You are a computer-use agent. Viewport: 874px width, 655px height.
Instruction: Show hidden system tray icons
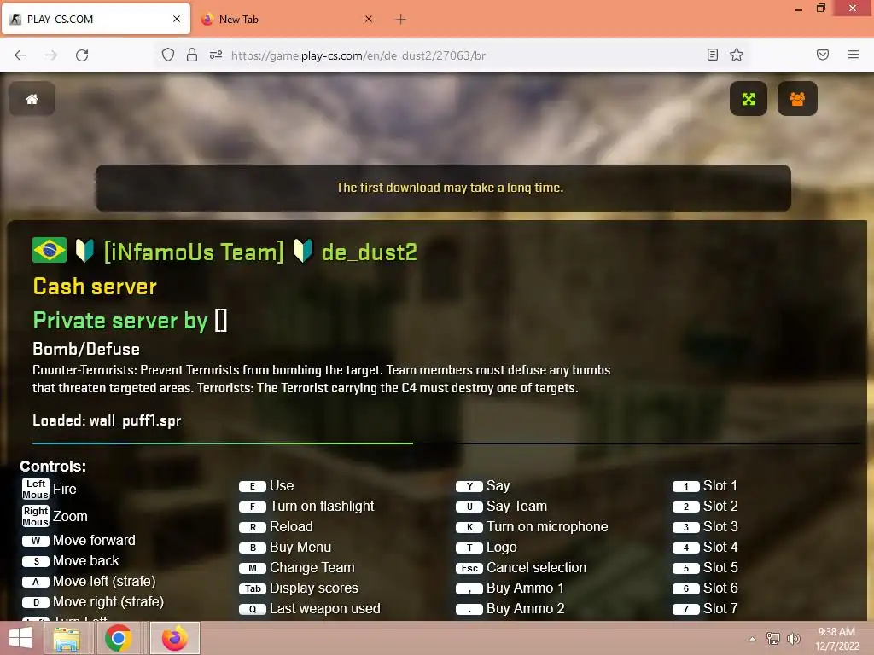[752, 639]
